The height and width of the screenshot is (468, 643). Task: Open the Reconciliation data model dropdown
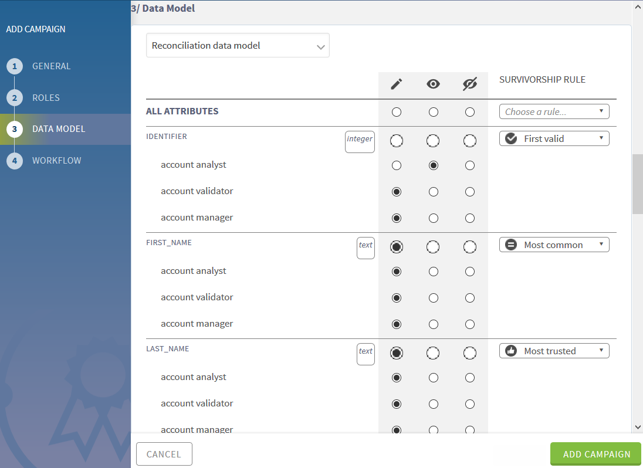click(x=238, y=45)
